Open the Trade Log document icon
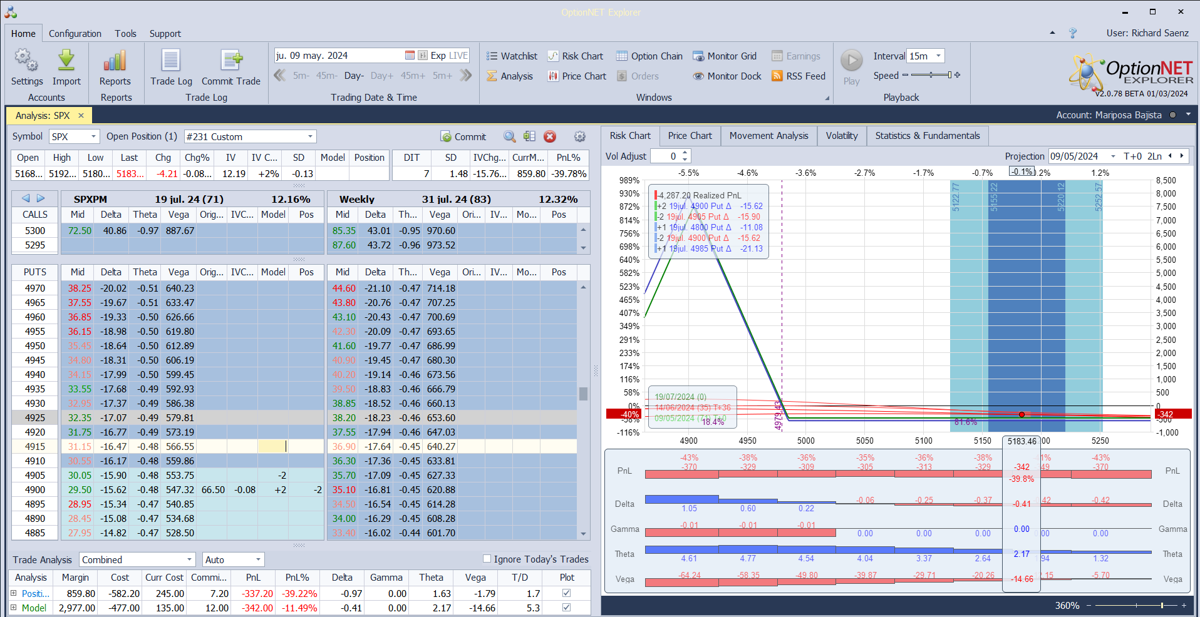 tap(171, 60)
